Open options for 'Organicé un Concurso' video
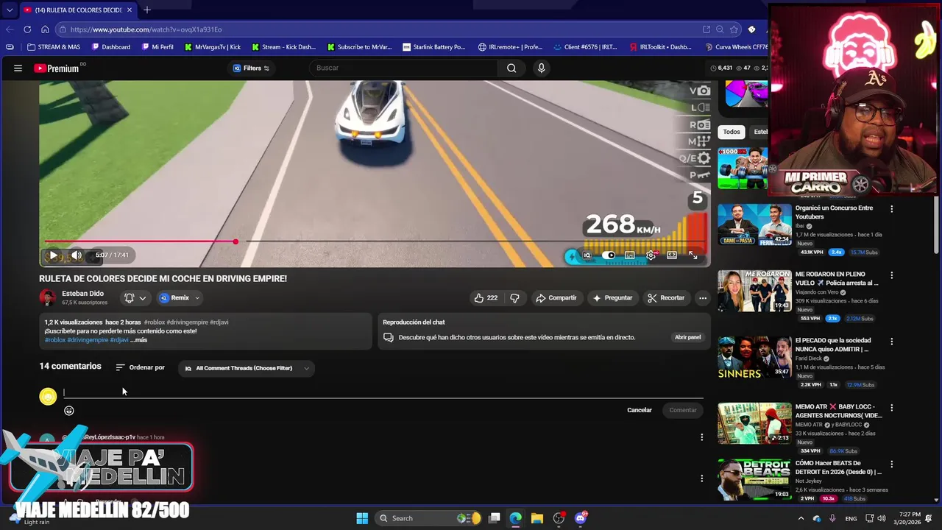Screen dimensions: 942x530 click(x=892, y=209)
